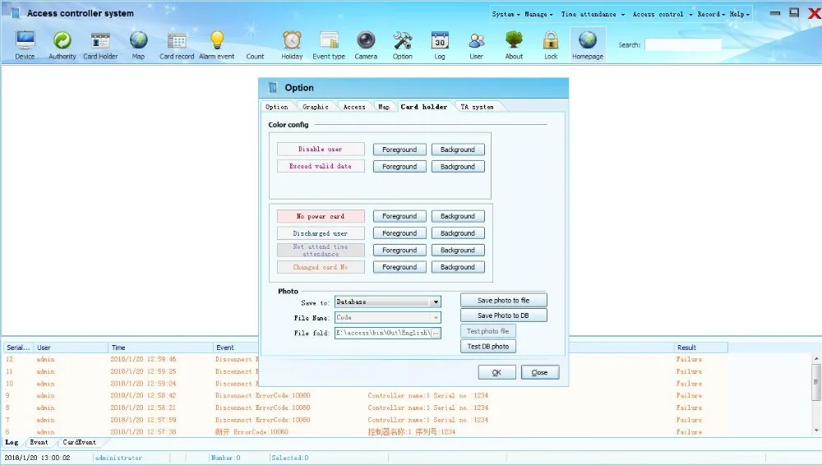This screenshot has width=822, height=465.
Task: Open the Camera icon
Action: point(366,44)
